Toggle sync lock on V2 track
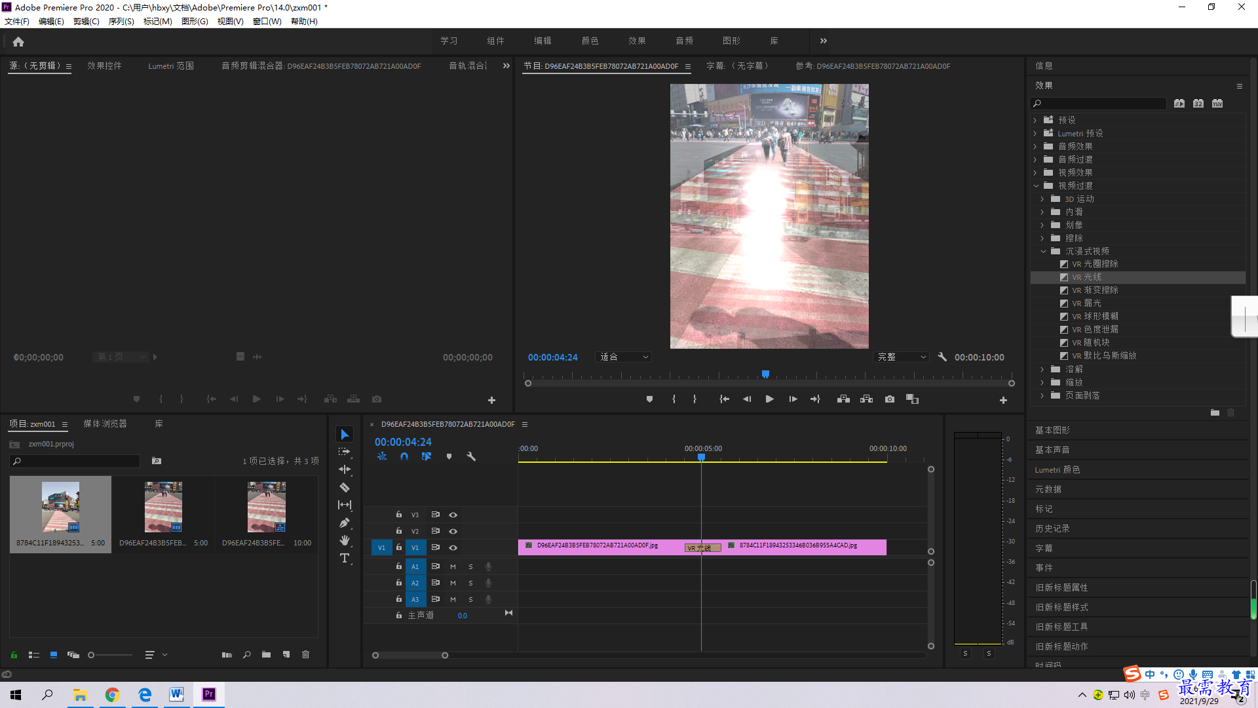 pyautogui.click(x=435, y=531)
